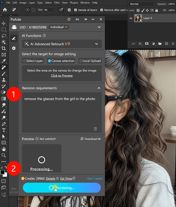Open the Window menu

tap(85, 3)
